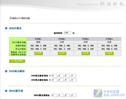Image resolution: width=126 pixels, height=99 pixels.
Task: Toggle the 激活DHCP服务功能 checkbox
Action: 11,18
